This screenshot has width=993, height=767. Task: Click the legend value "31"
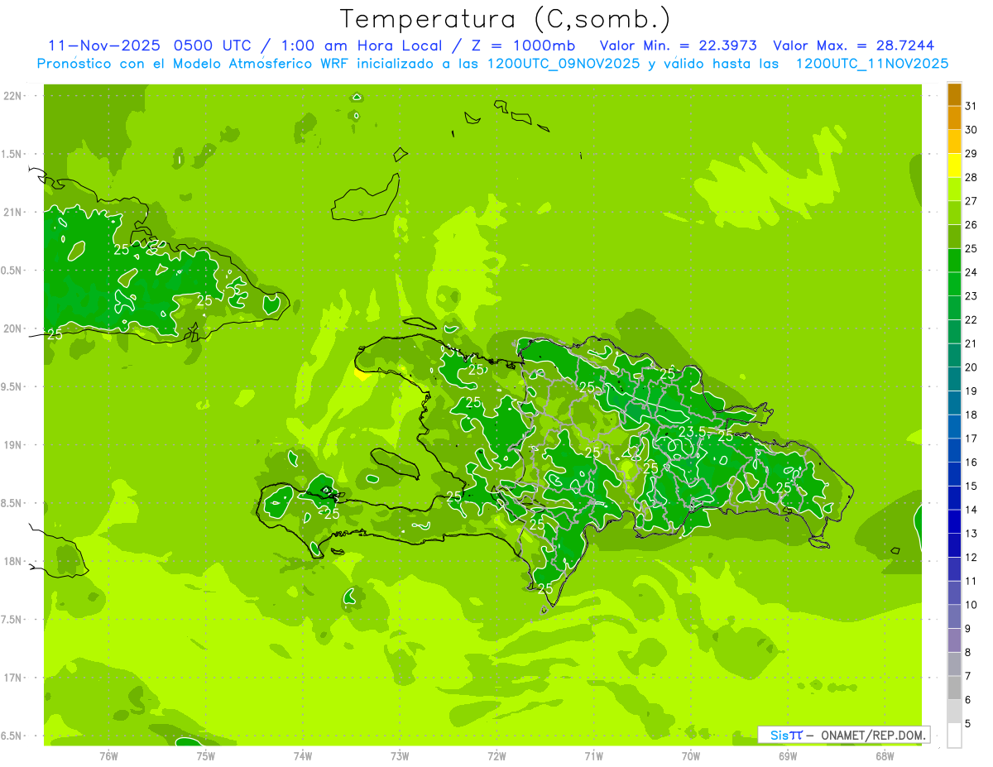(x=971, y=106)
